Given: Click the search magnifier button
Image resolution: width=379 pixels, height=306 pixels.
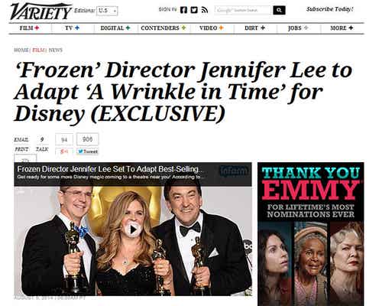Looking at the screenshot, I should [x=279, y=10].
